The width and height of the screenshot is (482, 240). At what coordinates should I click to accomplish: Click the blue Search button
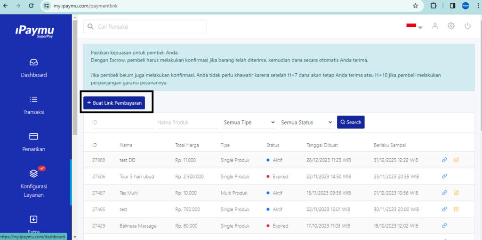tap(351, 122)
